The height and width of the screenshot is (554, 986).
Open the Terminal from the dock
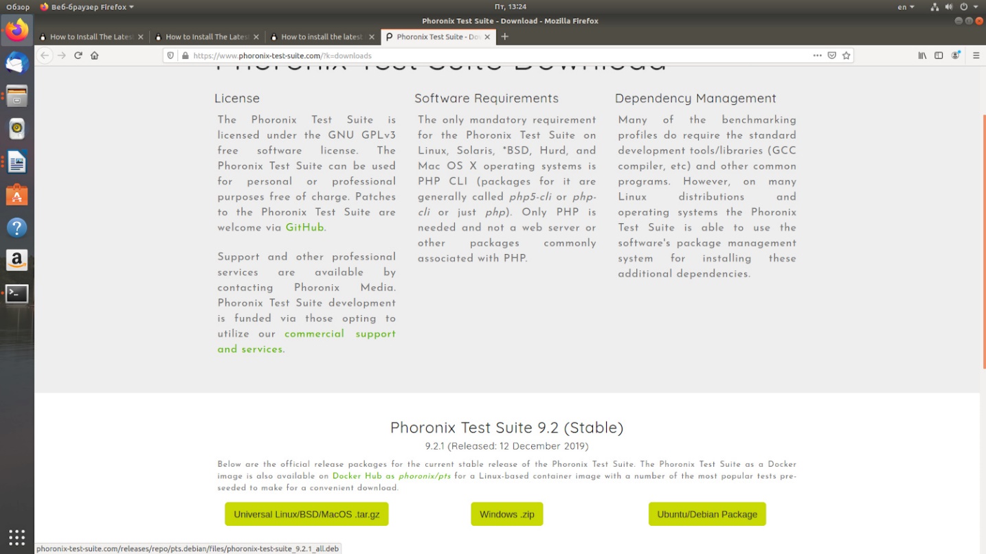click(17, 294)
